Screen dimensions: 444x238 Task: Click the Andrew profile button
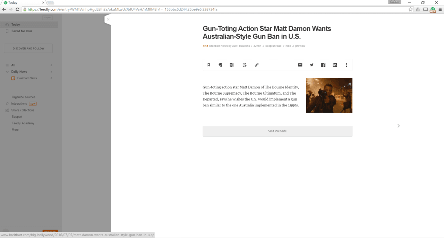tap(395, 2)
